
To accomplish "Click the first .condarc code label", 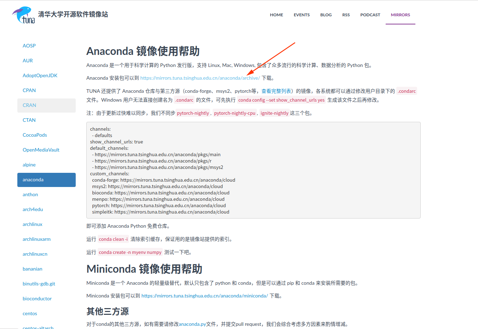I will [407, 91].
